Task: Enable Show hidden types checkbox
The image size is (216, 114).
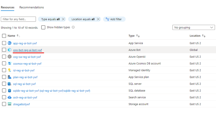Action: point(43,27)
